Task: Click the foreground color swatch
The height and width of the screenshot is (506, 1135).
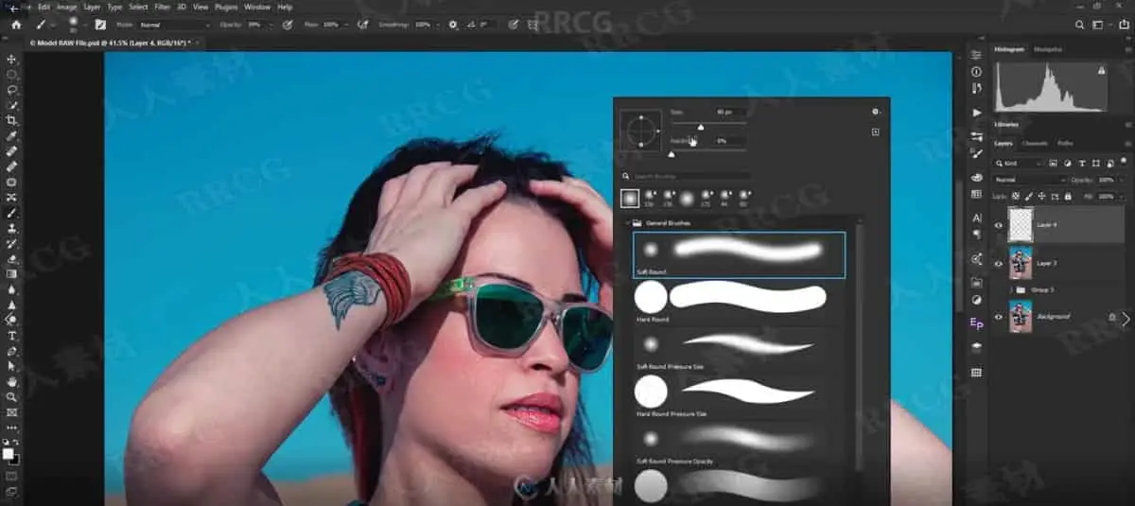Action: click(x=9, y=455)
